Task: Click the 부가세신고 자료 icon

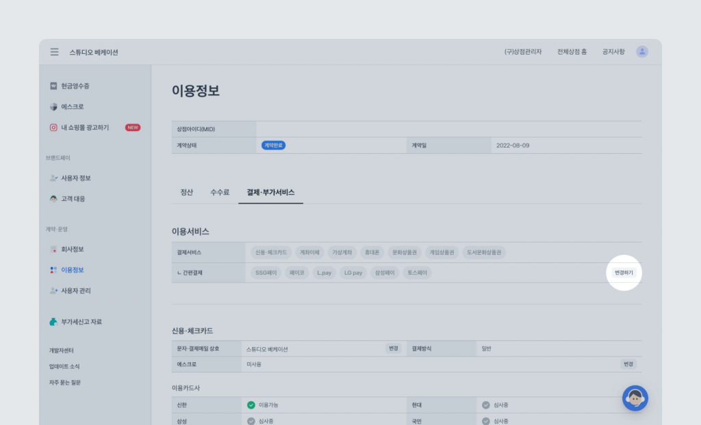Action: 53,321
